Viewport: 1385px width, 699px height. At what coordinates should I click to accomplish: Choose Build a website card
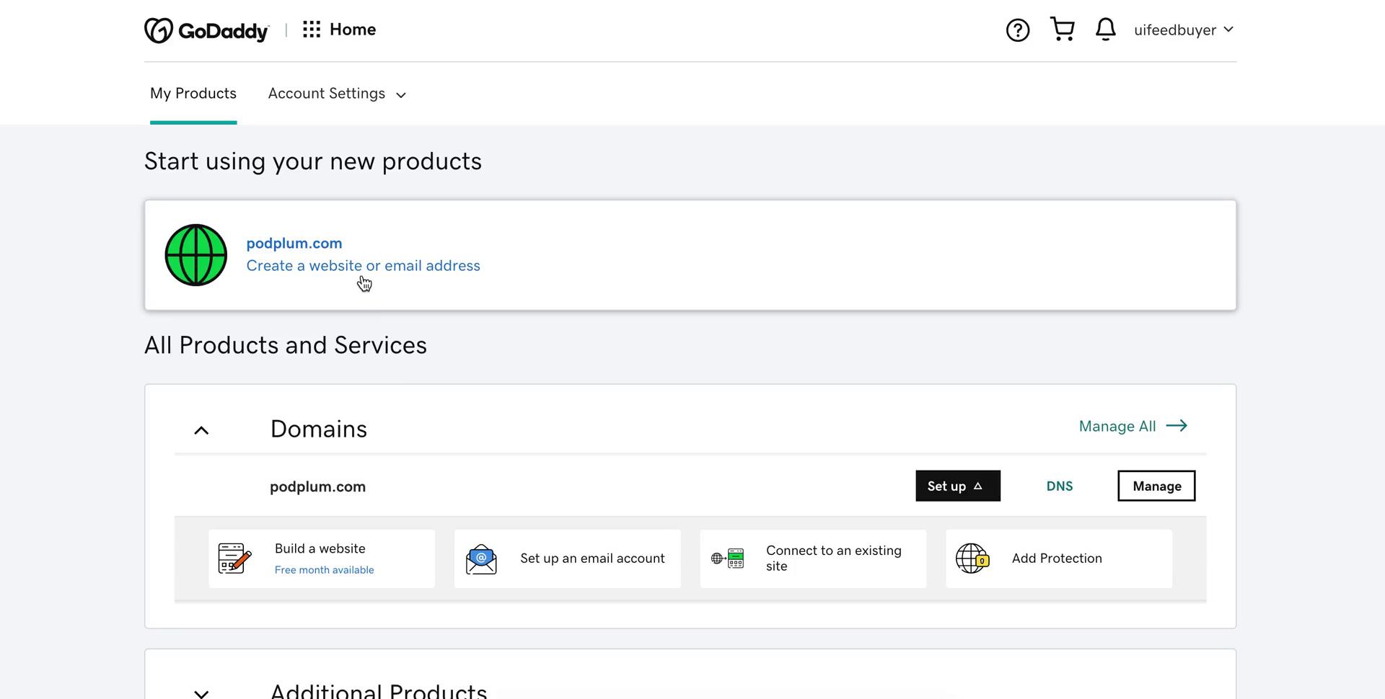coord(322,558)
